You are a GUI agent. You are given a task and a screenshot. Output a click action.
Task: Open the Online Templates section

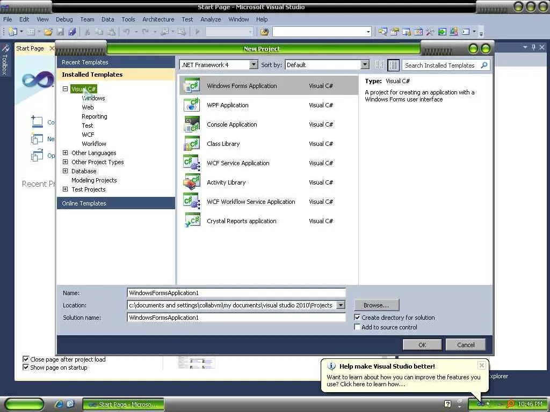(x=116, y=203)
